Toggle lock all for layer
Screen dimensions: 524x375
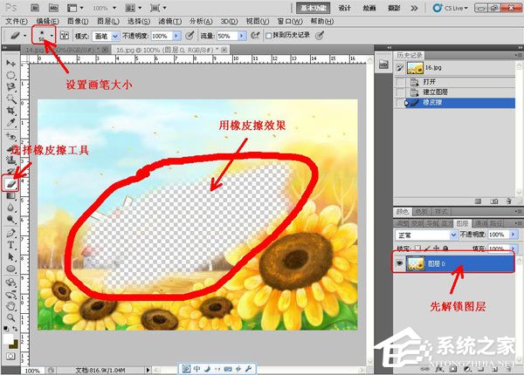[445, 249]
